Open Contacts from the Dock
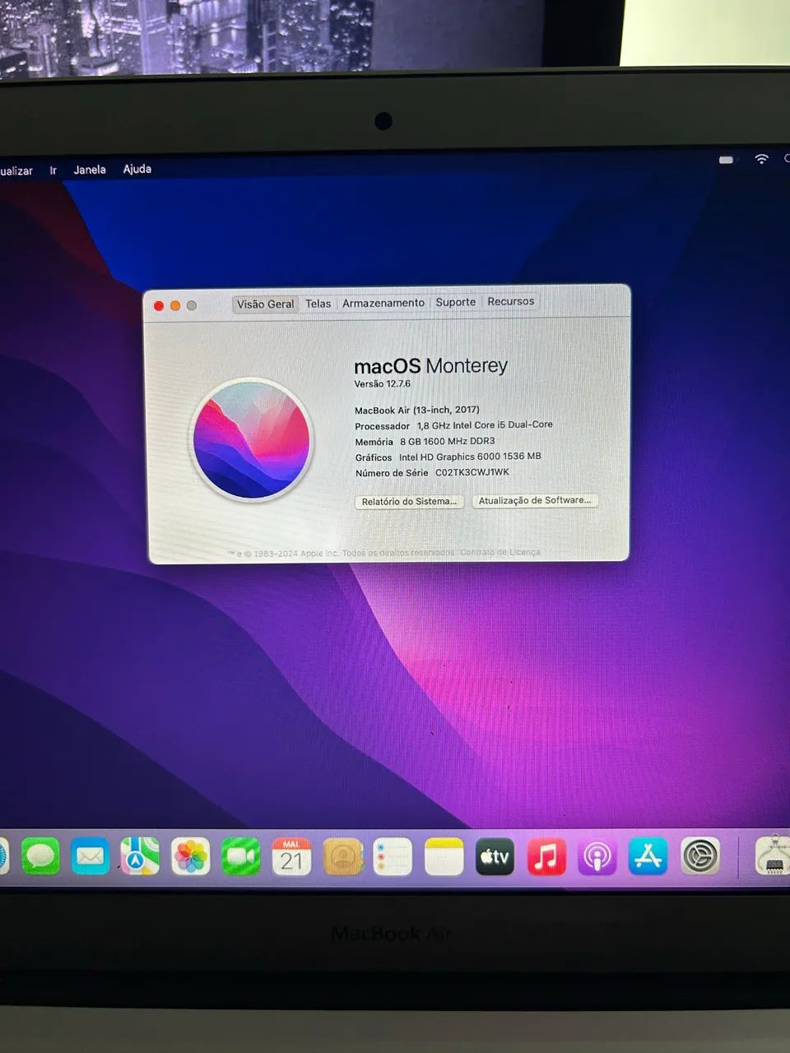 pyautogui.click(x=342, y=857)
